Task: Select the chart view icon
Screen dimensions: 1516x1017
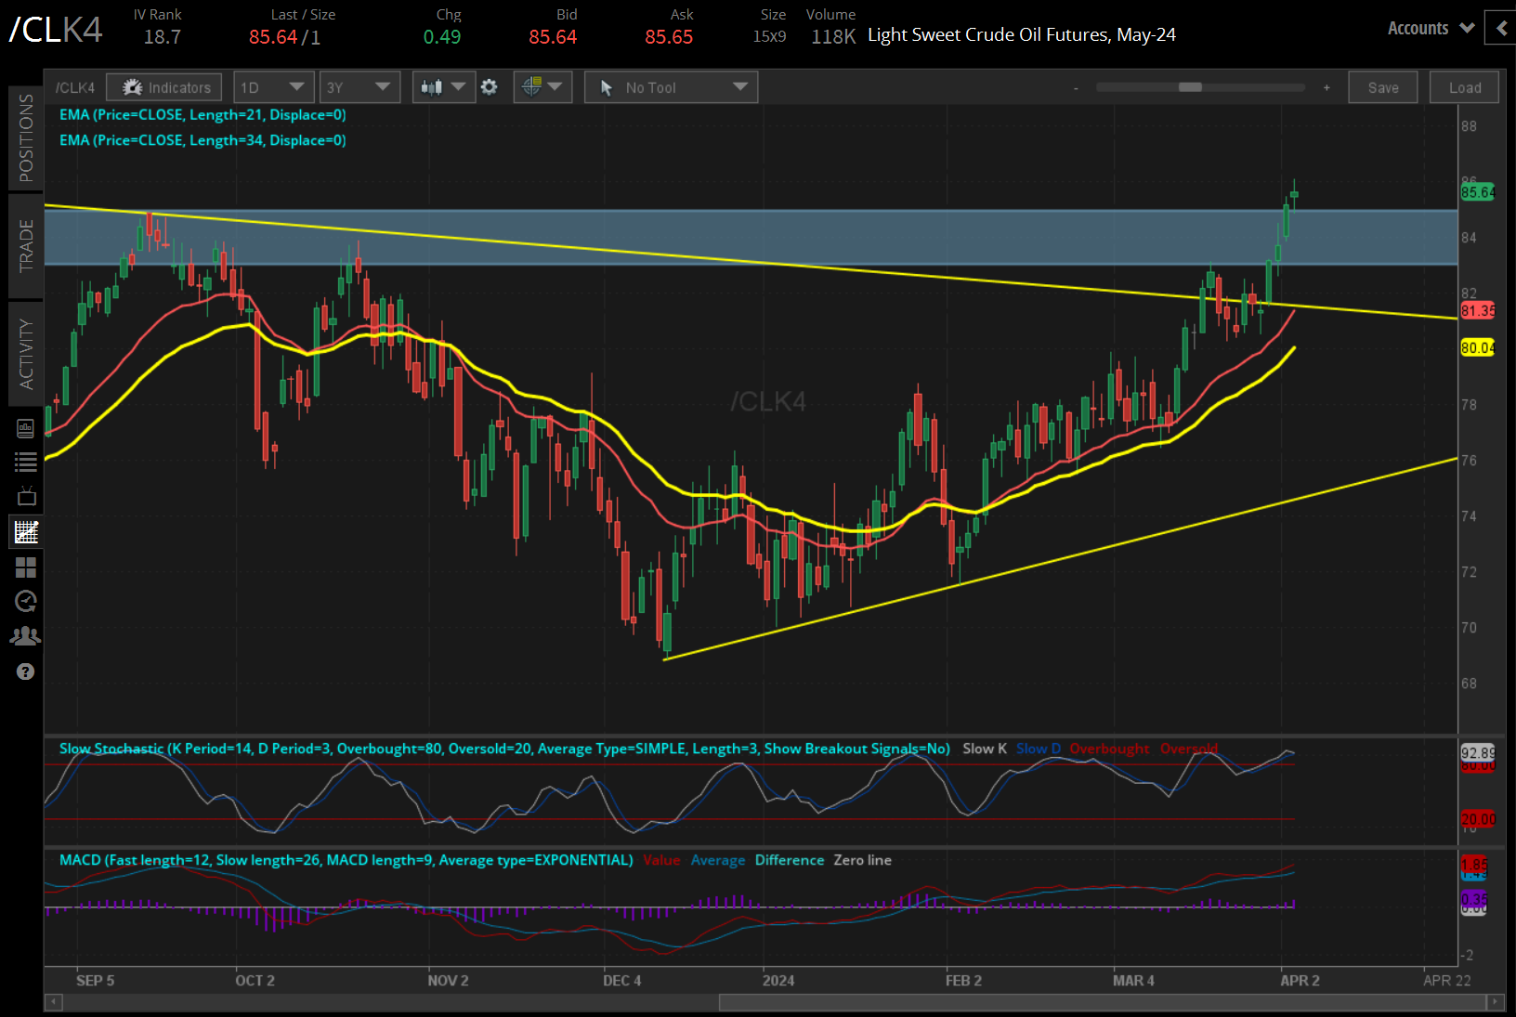Action: pyautogui.click(x=26, y=532)
